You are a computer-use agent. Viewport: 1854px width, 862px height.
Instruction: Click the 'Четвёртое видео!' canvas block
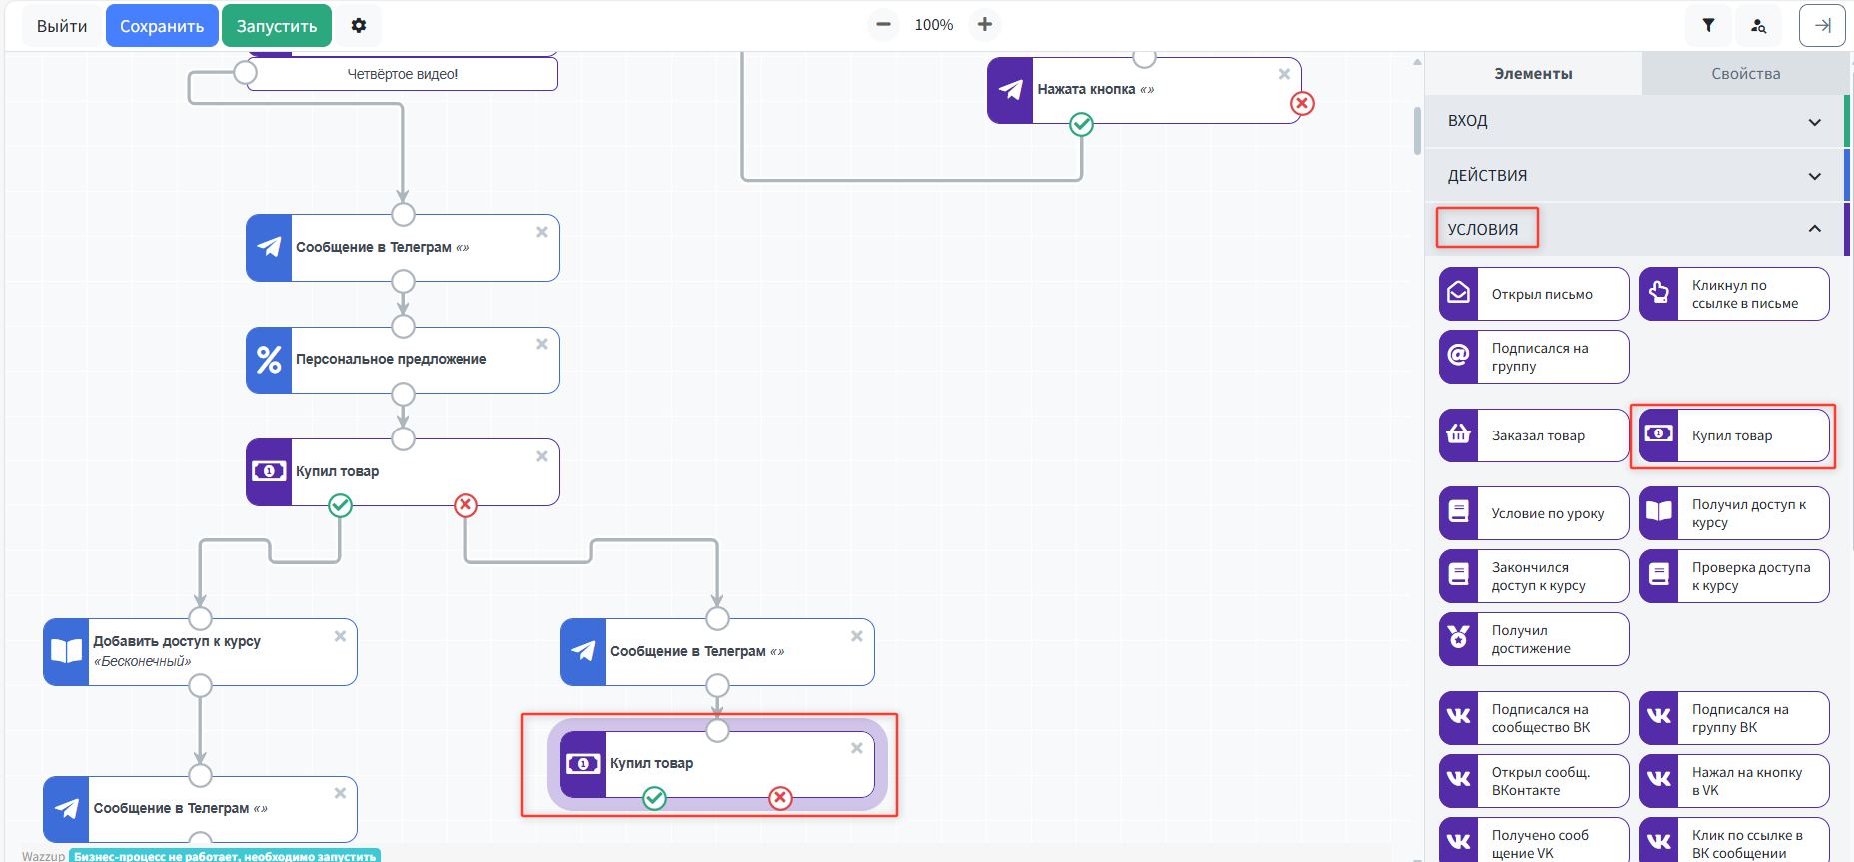point(403,74)
